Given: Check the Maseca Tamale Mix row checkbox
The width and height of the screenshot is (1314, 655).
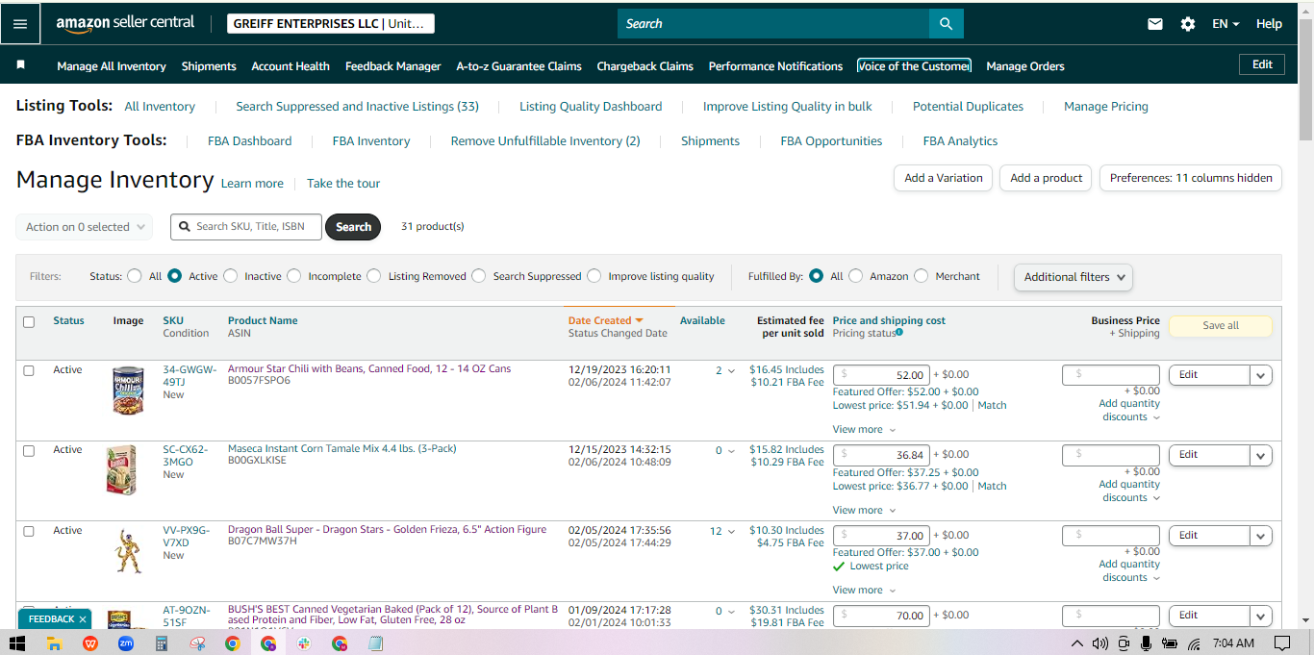Looking at the screenshot, I should [29, 451].
